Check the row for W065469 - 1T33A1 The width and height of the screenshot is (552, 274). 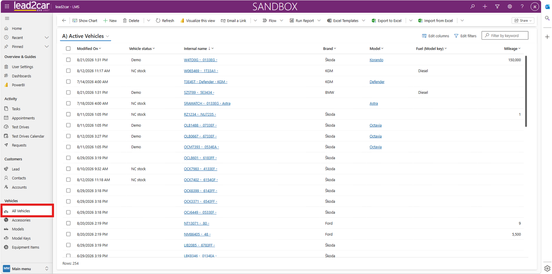(x=68, y=71)
